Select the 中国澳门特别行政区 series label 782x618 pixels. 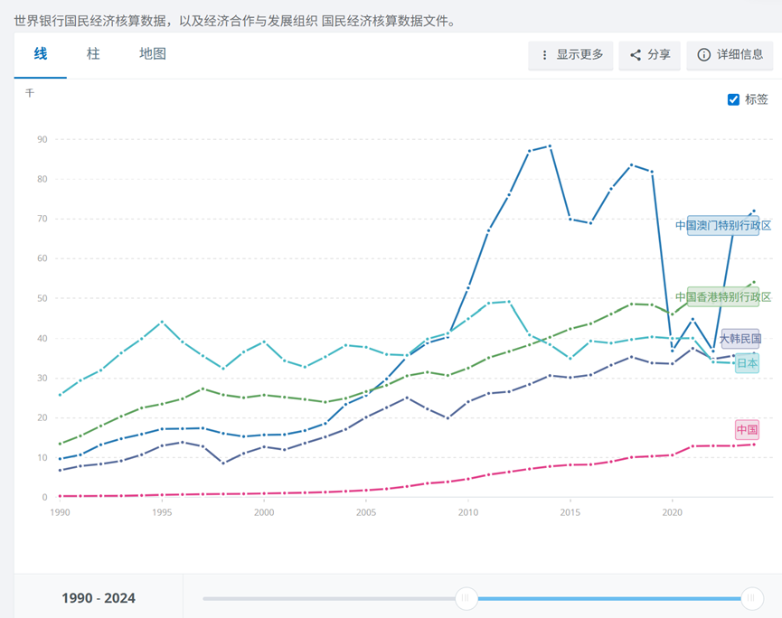point(723,226)
